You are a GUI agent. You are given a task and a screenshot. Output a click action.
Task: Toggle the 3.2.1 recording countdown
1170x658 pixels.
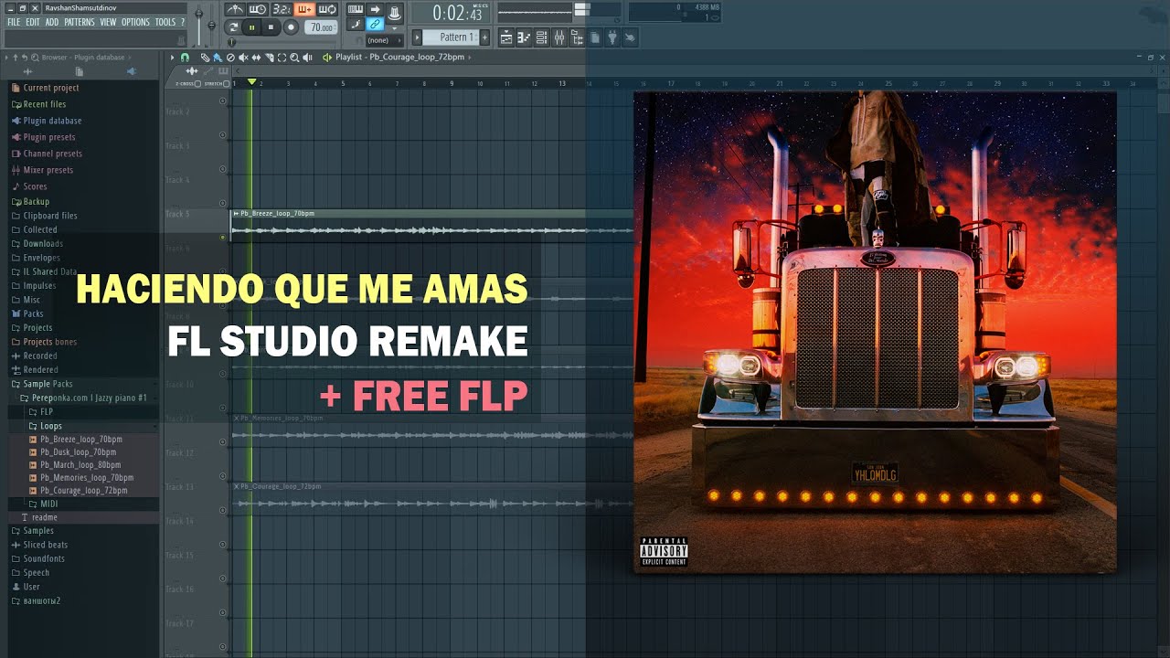pyautogui.click(x=283, y=9)
